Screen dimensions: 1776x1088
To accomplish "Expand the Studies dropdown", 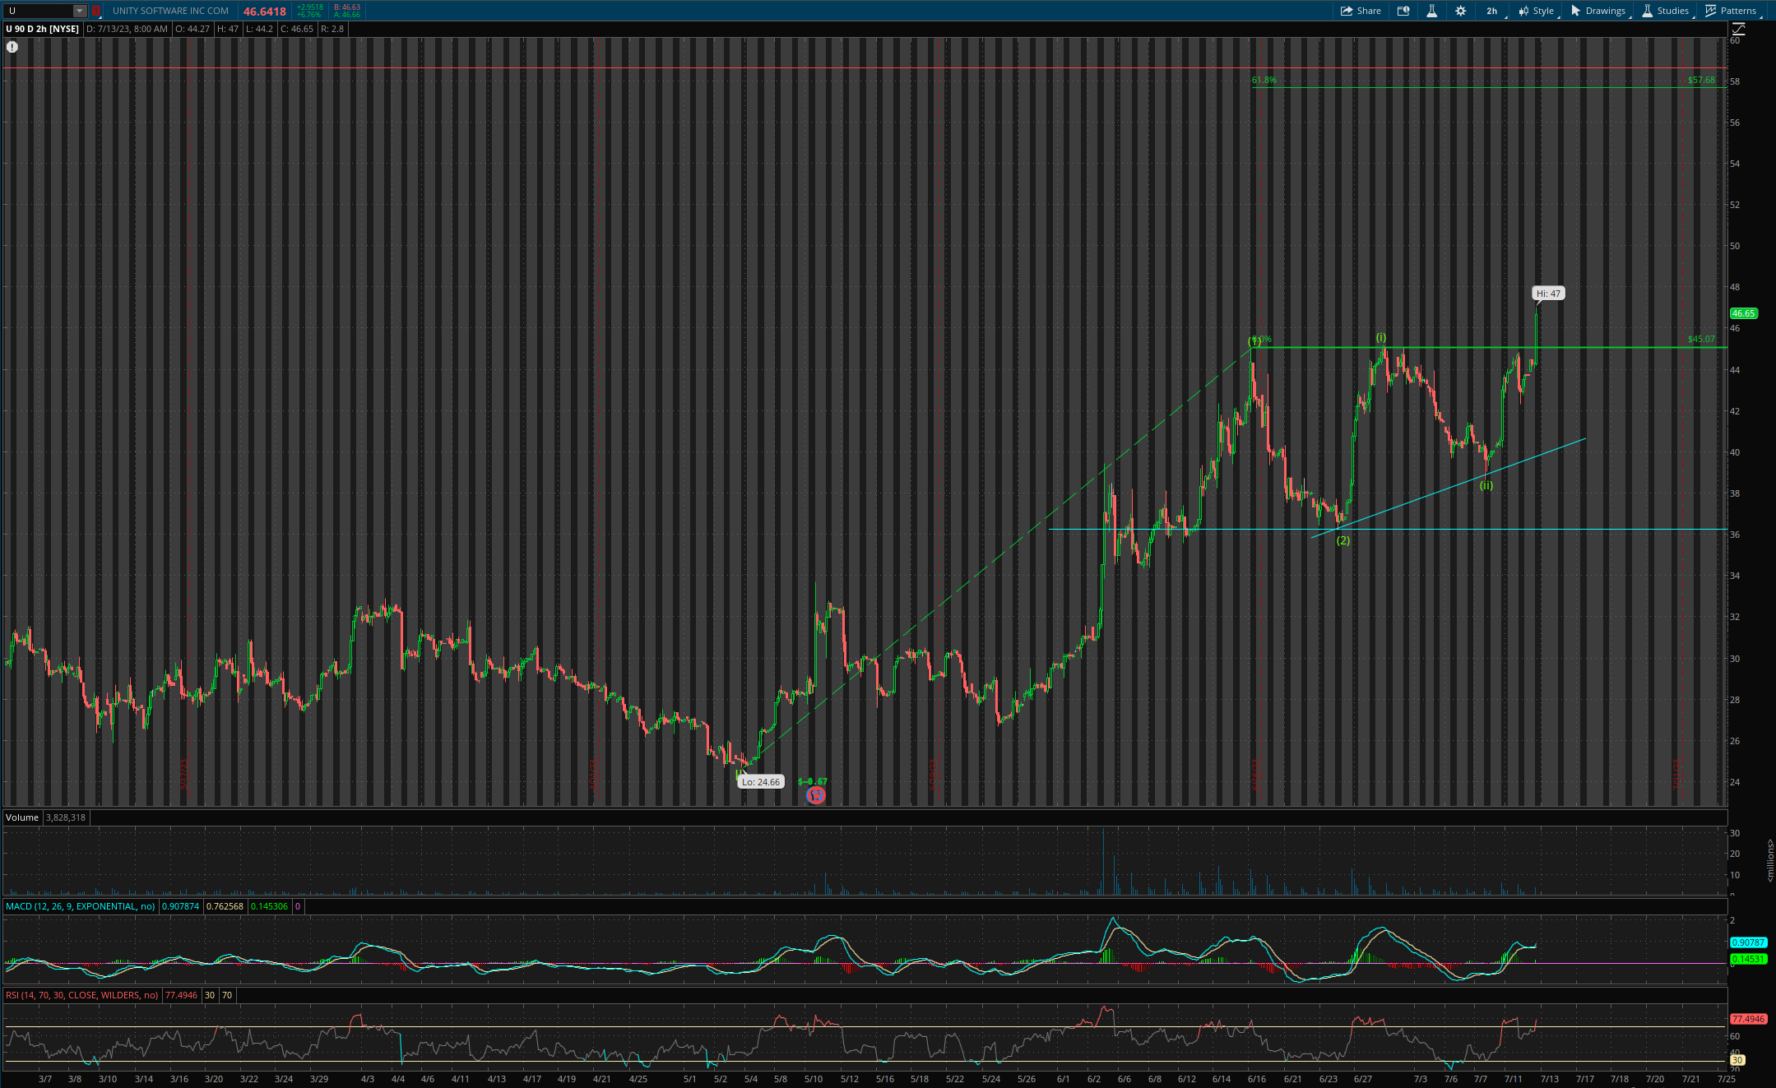I will tap(1666, 11).
